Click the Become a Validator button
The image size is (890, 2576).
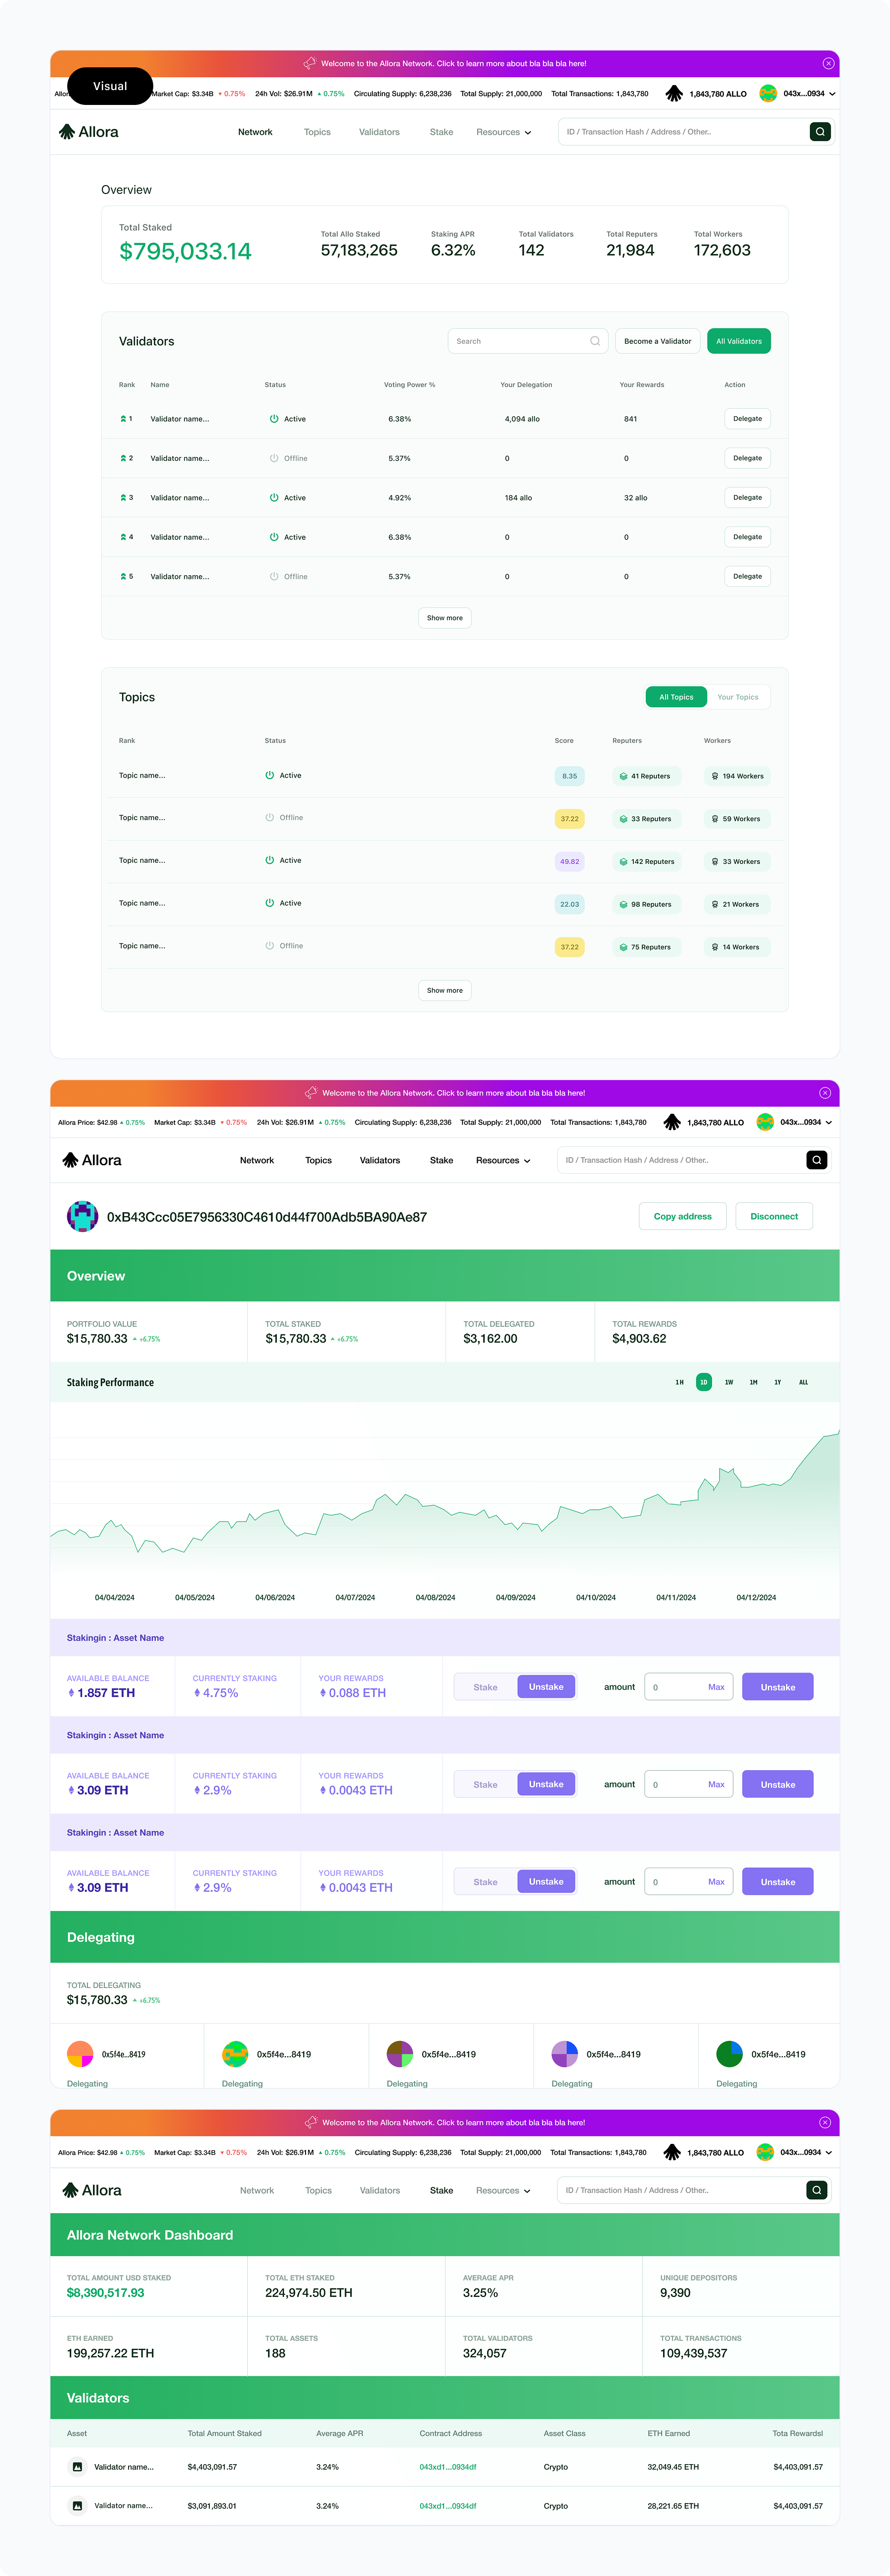click(x=657, y=341)
